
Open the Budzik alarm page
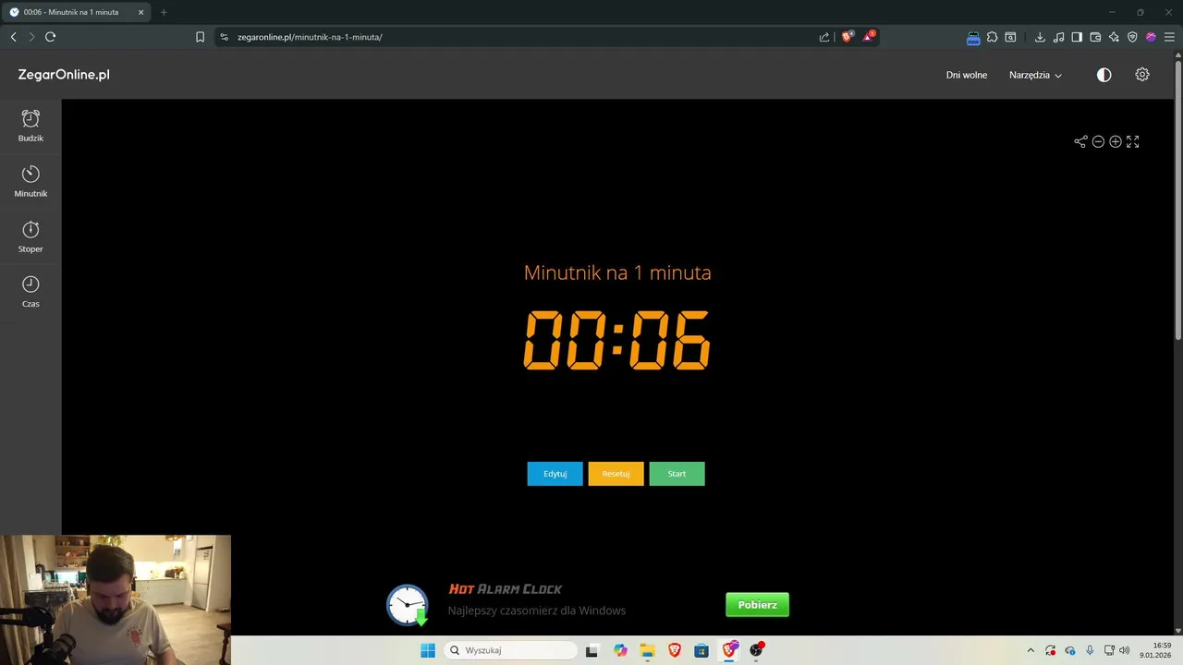click(x=30, y=127)
